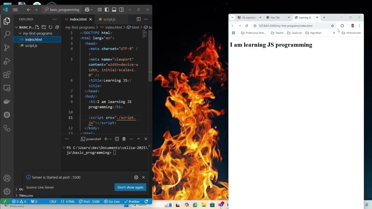Viewport: 372px width, 209px height.
Task: Open terminal panel views overflow menu
Action: [x=67, y=139]
